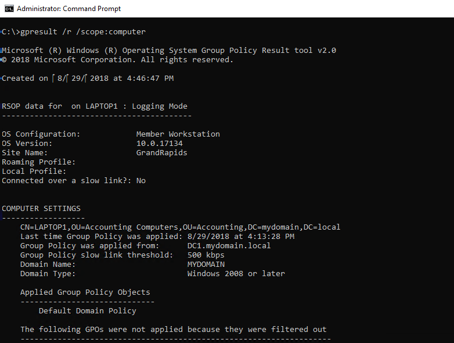The image size is (454, 343).
Task: Click the RSOP data for LAPTOP1 line
Action: point(95,106)
